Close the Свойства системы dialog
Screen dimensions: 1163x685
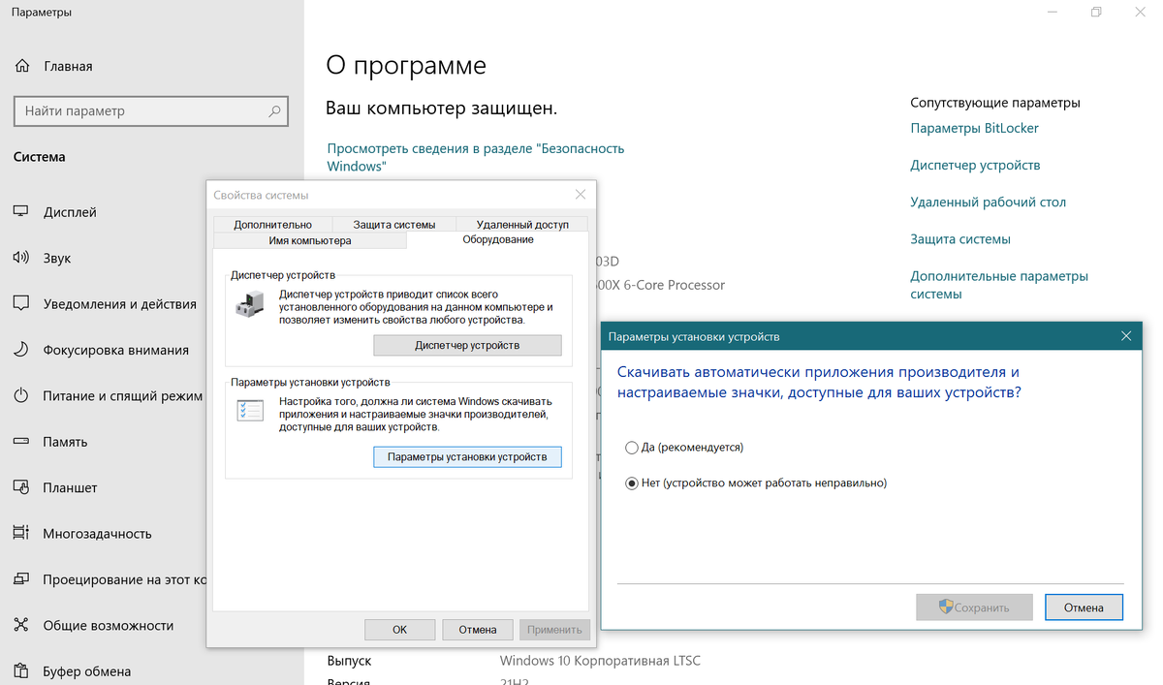(x=581, y=195)
